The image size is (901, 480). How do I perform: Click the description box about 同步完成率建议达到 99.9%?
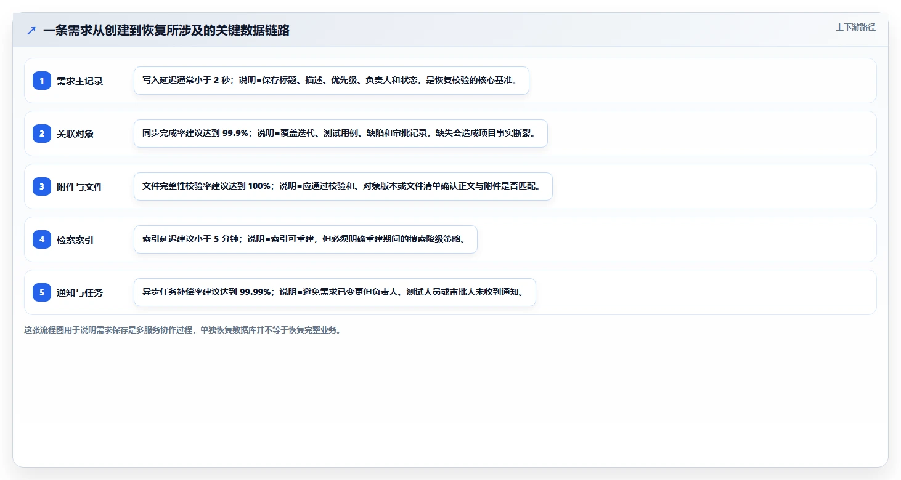(x=341, y=134)
